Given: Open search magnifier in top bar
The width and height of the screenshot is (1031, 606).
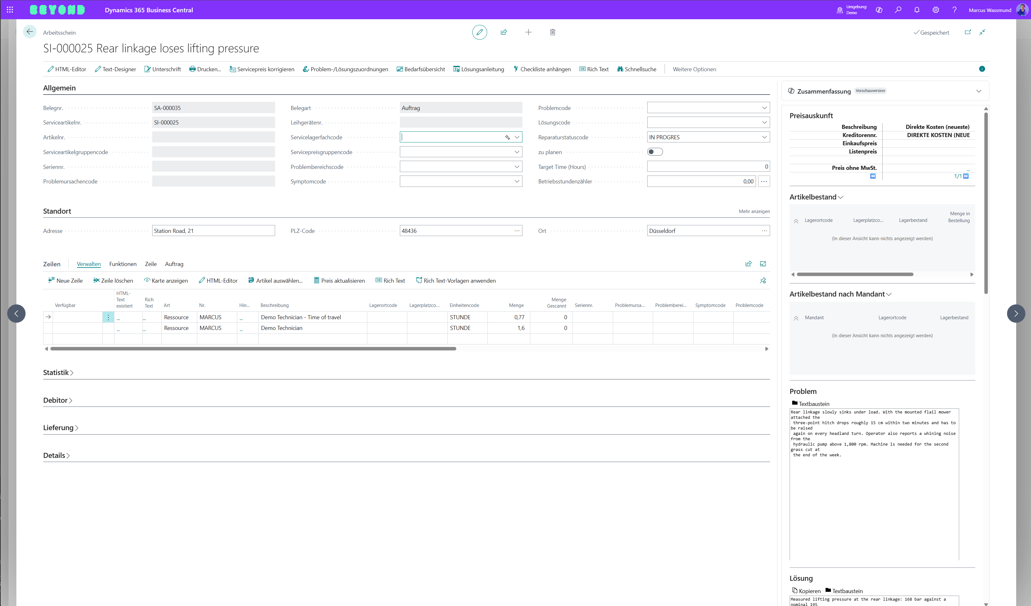Looking at the screenshot, I should pos(898,10).
